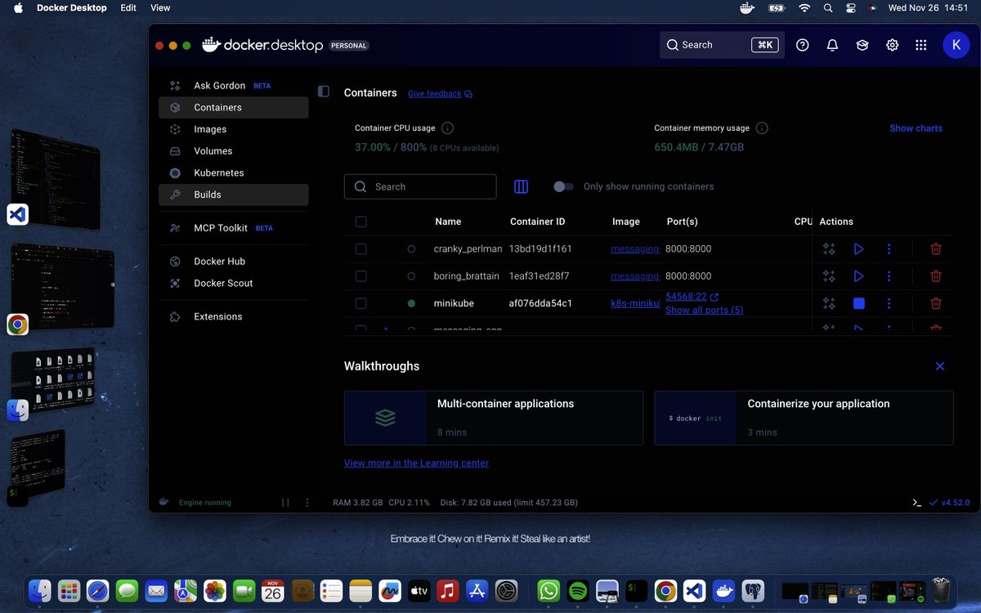Show info for Container memory usage

pyautogui.click(x=762, y=128)
